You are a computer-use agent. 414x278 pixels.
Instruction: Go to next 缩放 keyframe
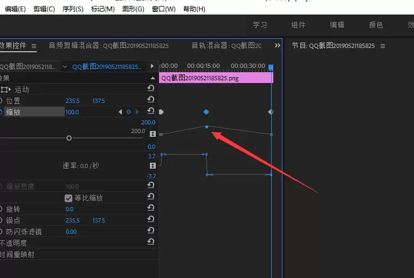click(137, 112)
